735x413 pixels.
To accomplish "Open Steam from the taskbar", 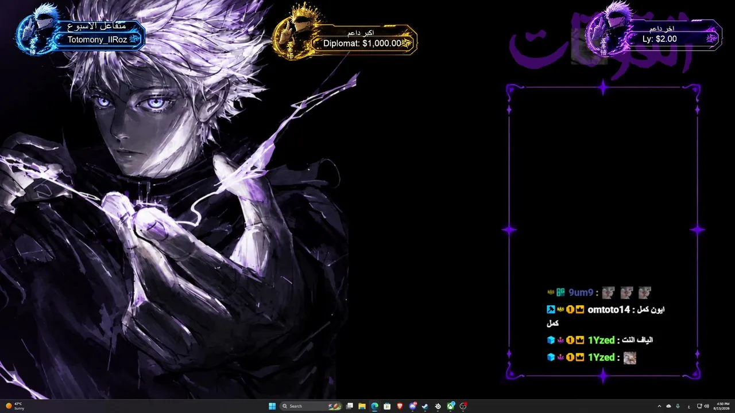I will pos(425,406).
